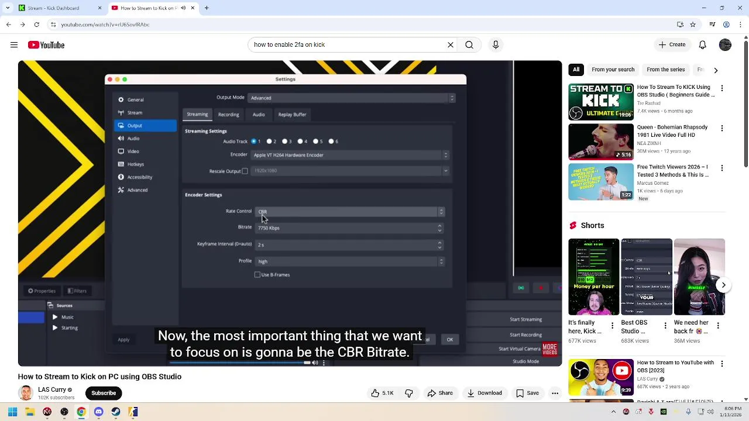Open options for Free Twitch Viewers video

pos(722,168)
